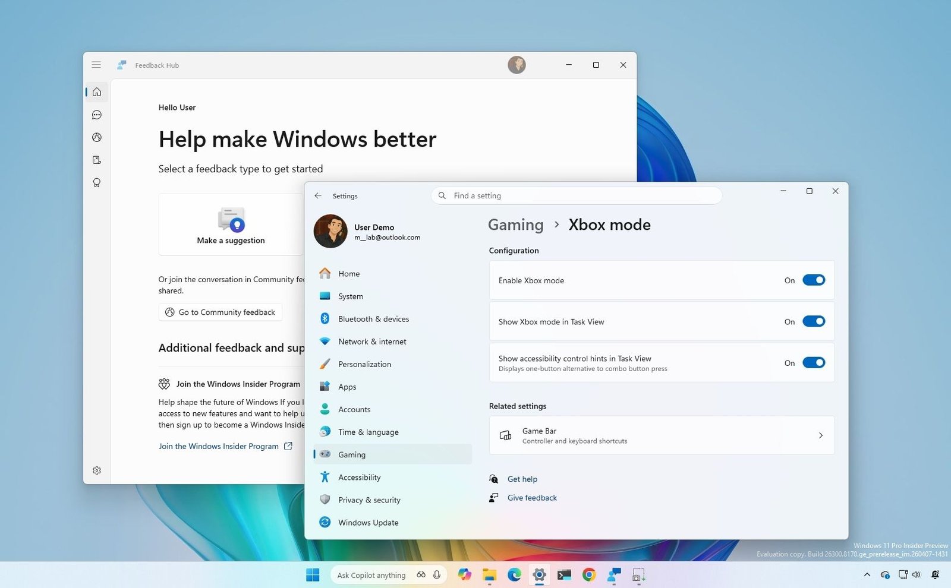Select Accessibility in Settings sidebar
The width and height of the screenshot is (951, 588).
pos(359,478)
